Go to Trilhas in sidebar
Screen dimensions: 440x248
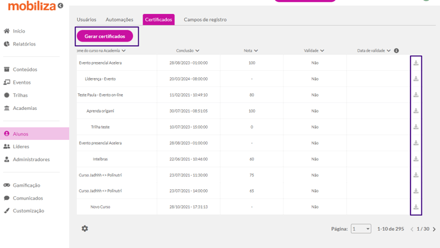click(x=20, y=95)
